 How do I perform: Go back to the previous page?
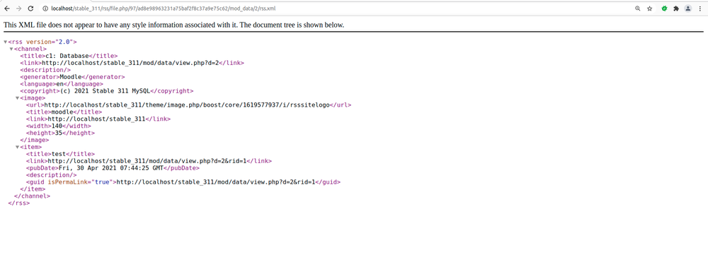coord(7,8)
